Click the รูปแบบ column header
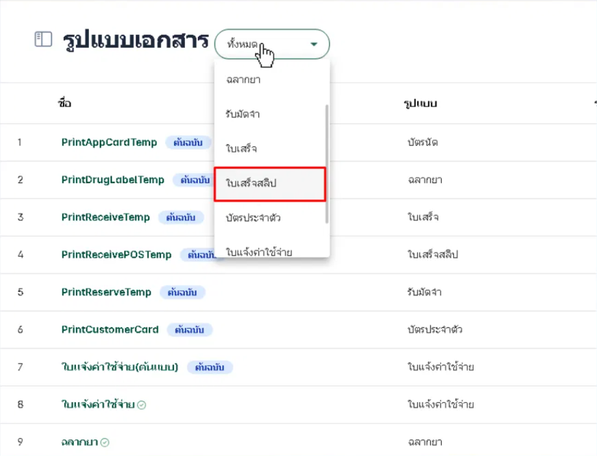 pos(420,103)
